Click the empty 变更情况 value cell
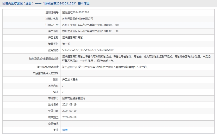This screenshot has height=135, width=217. (138, 124)
